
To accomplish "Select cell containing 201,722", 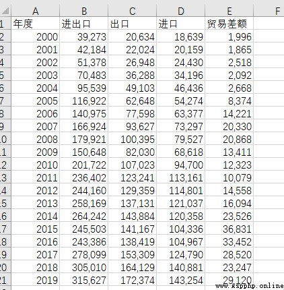I will [84, 165].
